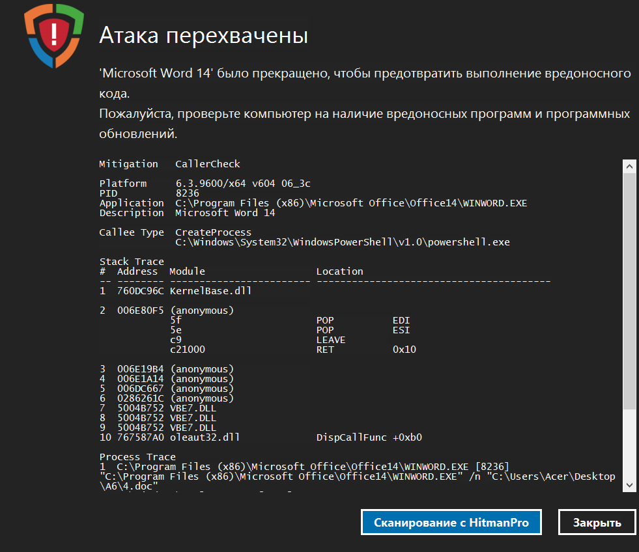Click stack row 8 VBE7.DLL

[x=158, y=419]
